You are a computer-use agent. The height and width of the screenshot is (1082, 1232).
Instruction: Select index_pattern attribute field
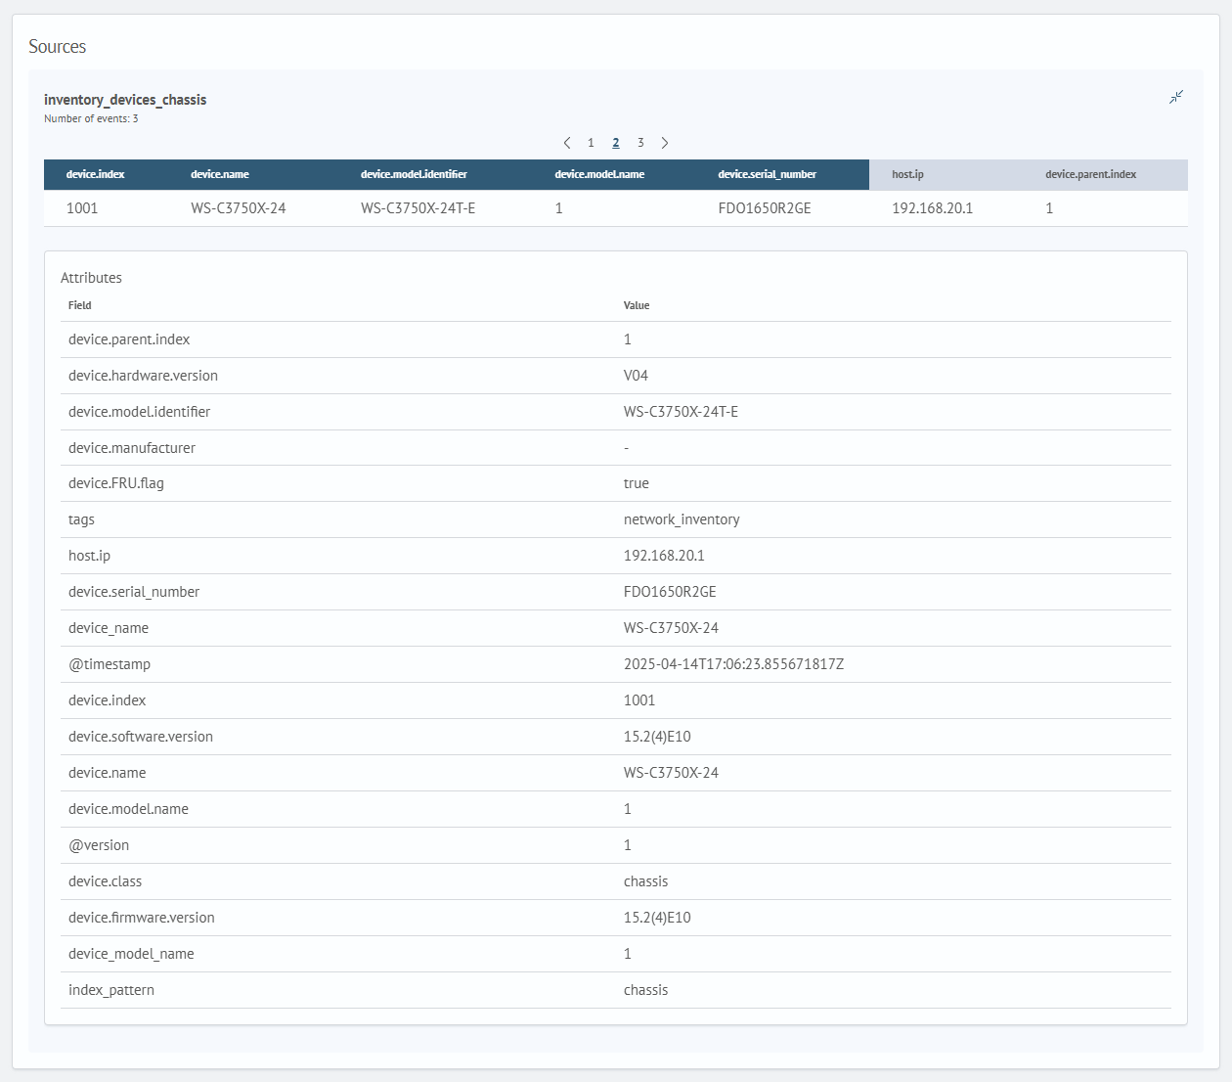coord(111,990)
